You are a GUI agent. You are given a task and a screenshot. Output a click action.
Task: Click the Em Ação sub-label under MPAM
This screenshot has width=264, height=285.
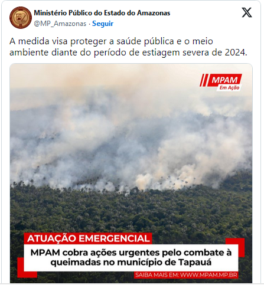(x=229, y=88)
